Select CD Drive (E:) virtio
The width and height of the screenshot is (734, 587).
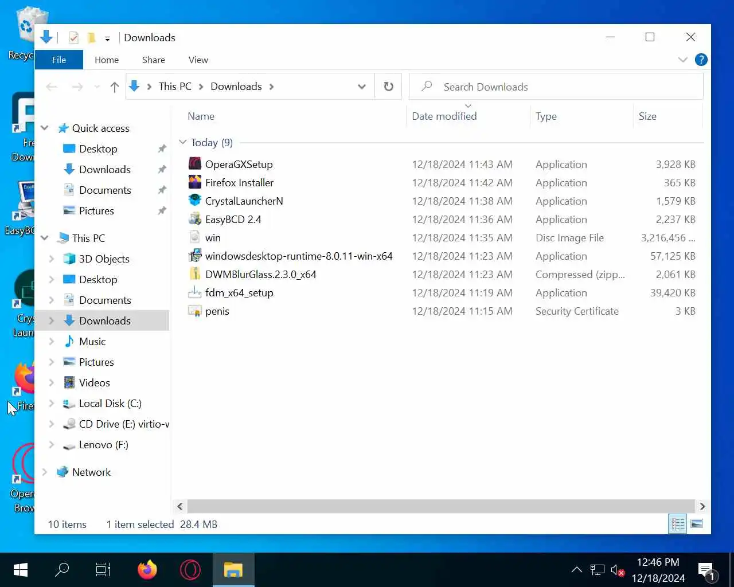coord(124,424)
